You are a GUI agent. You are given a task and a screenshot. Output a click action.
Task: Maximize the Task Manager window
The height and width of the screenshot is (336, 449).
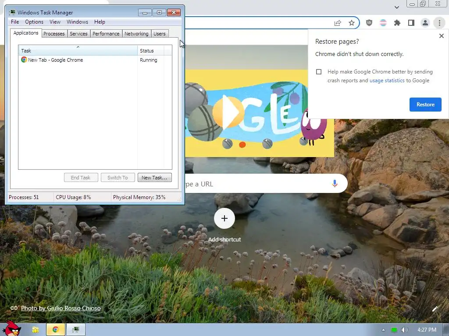point(159,12)
